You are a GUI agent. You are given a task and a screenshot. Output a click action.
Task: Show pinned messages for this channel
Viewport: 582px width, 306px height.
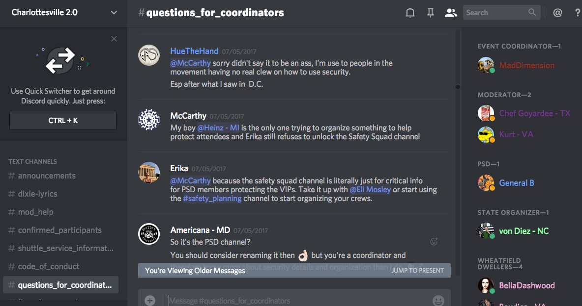click(431, 13)
